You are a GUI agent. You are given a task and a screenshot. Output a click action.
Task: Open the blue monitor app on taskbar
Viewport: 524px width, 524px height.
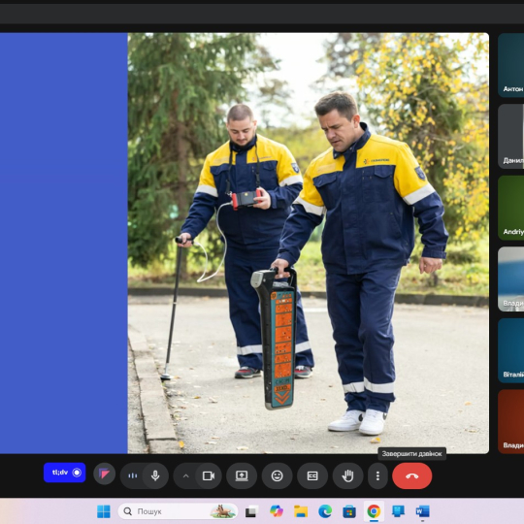tap(398, 511)
